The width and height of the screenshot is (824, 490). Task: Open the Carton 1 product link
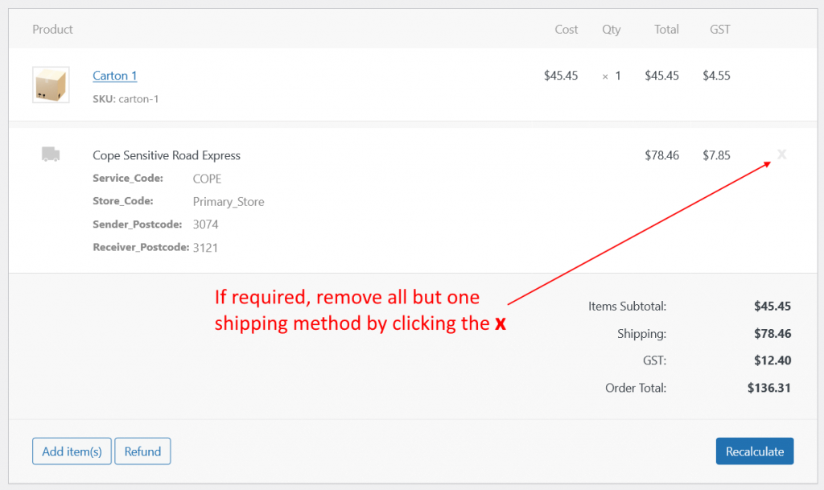coord(114,75)
